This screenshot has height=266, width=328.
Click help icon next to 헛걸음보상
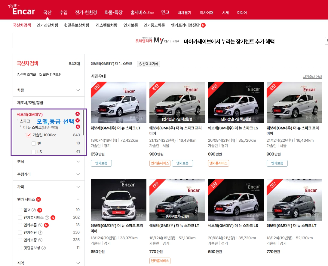pos(44,248)
